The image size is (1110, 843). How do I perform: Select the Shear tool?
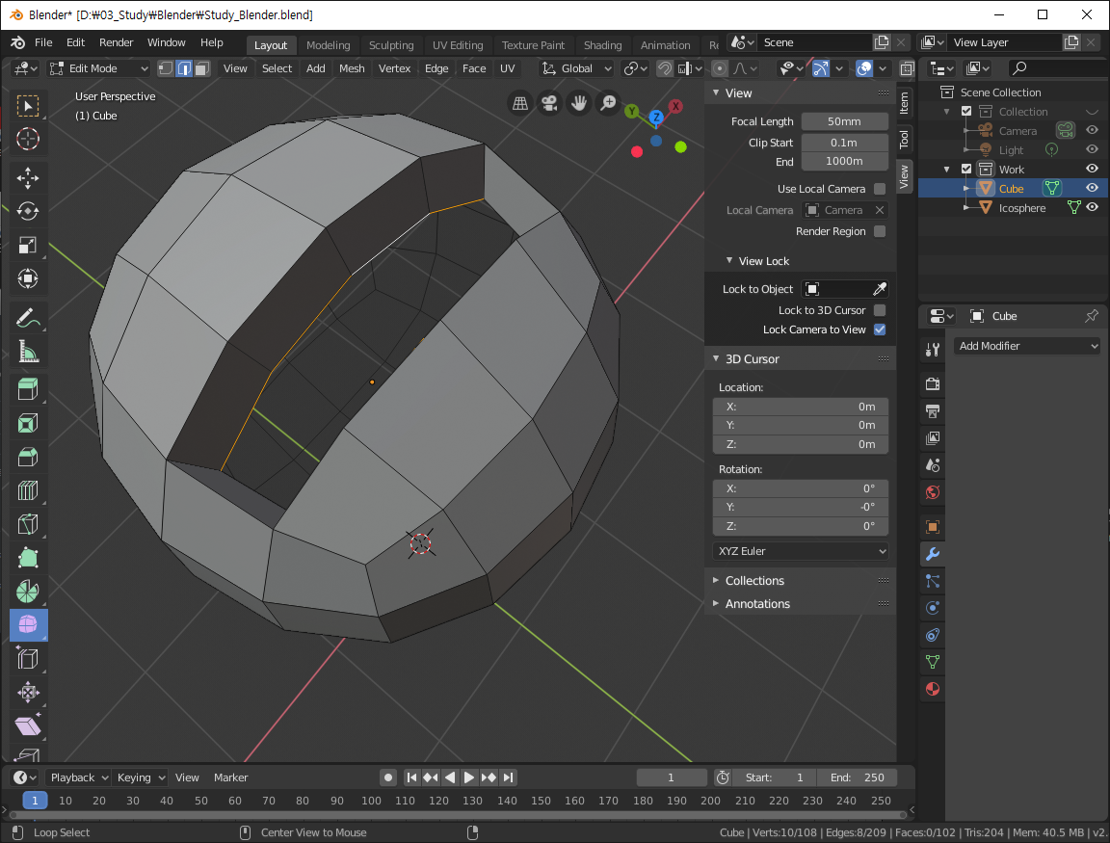tap(28, 725)
